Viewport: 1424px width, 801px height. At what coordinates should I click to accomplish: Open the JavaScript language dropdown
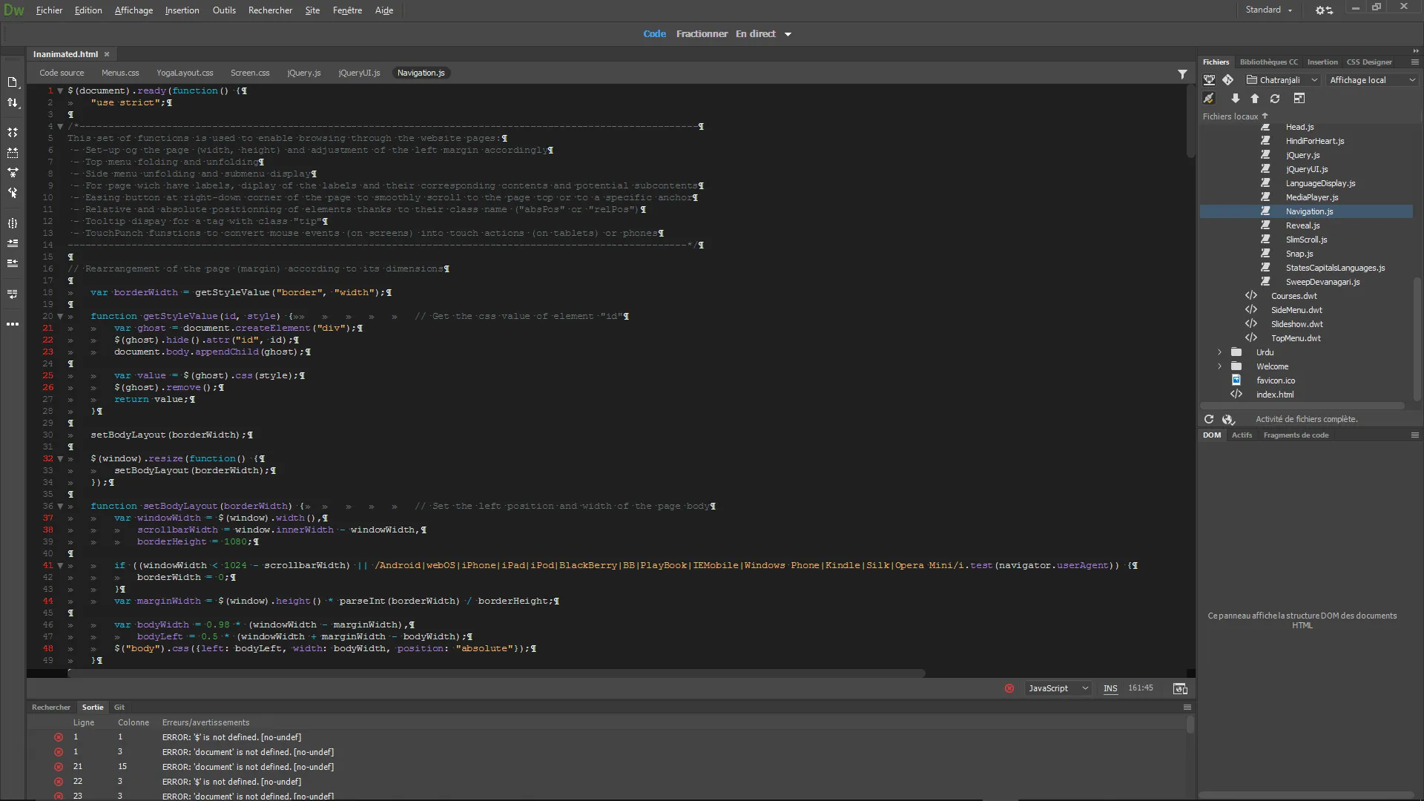pos(1058,688)
